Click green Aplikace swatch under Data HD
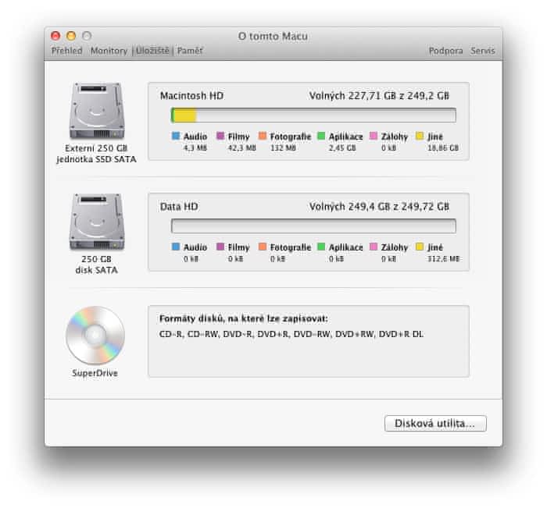Screen dimensions: 547x508 point(321,247)
